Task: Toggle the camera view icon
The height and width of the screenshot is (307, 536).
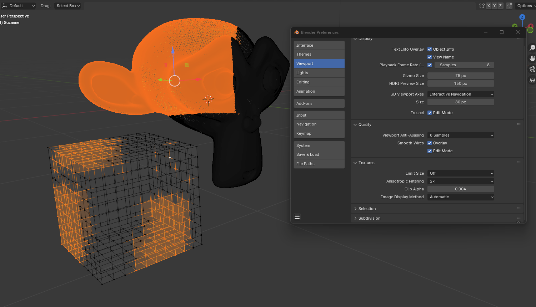Action: click(x=532, y=69)
